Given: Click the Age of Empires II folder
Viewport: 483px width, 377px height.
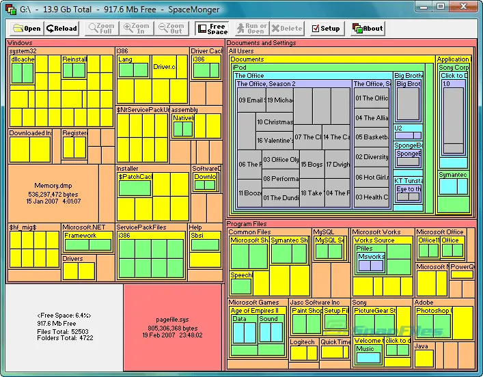Looking at the screenshot, I should 254,311.
